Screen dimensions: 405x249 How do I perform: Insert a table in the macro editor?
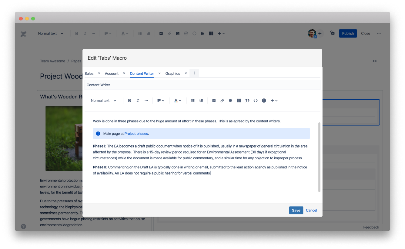[x=230, y=100]
